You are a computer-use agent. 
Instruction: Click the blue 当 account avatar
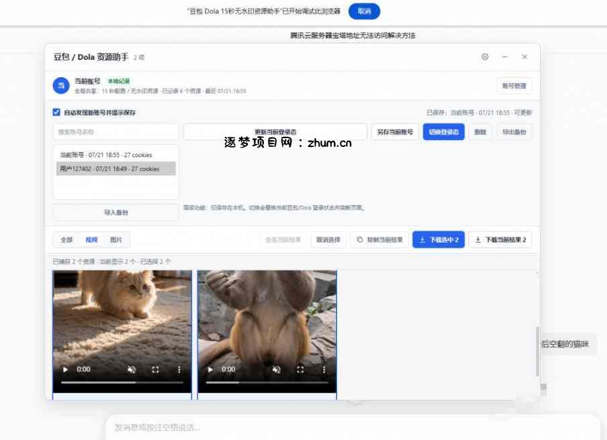61,85
